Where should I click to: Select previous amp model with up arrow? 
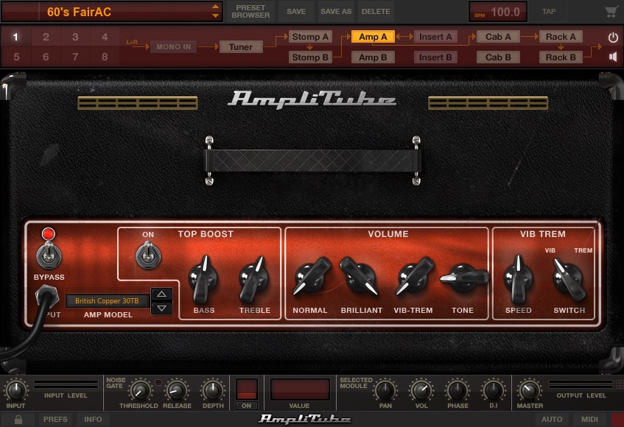(161, 294)
